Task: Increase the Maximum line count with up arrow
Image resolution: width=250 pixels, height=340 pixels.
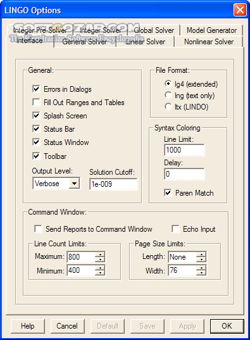Action: coord(100,255)
